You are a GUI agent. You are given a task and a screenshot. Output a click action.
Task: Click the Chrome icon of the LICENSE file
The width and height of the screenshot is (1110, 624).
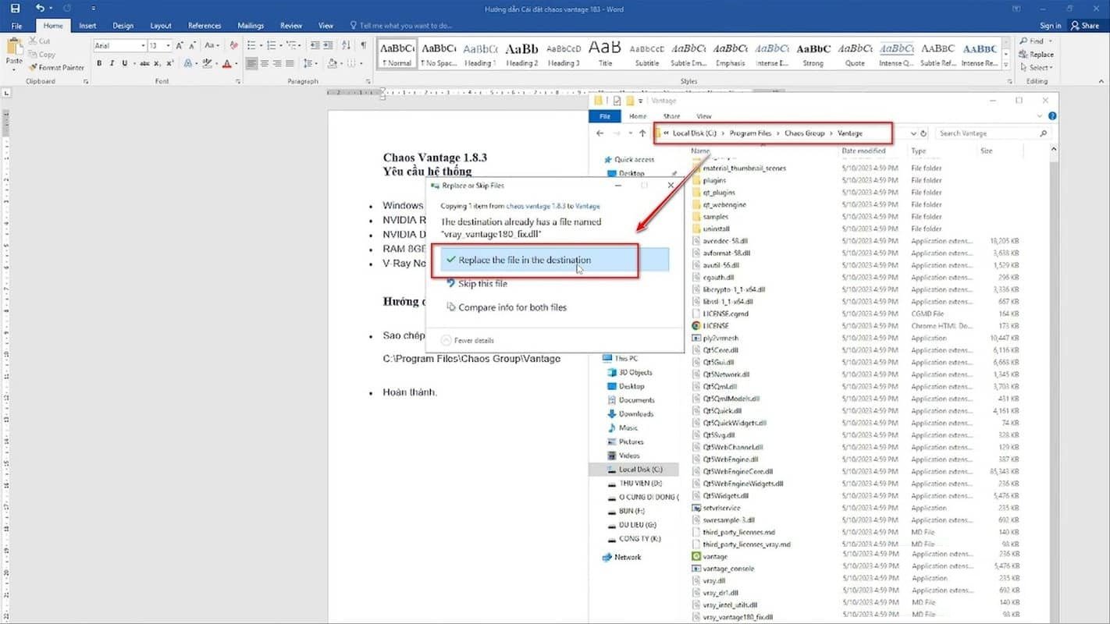point(696,326)
